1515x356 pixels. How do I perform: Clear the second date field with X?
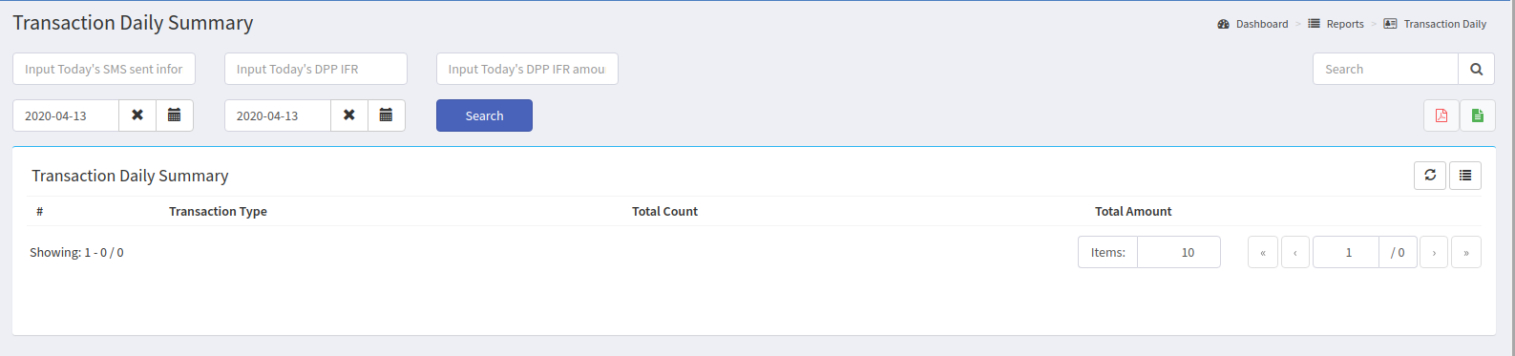[x=349, y=115]
